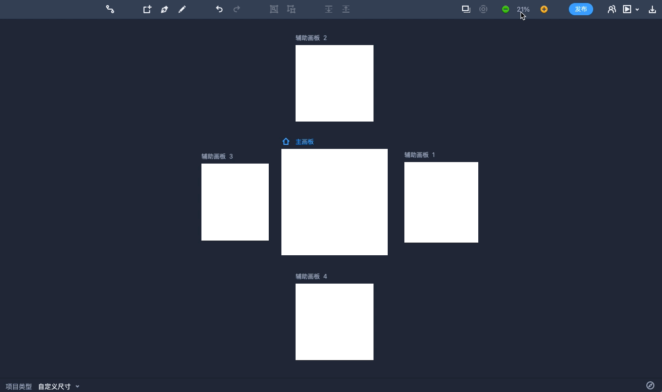
Task: Click the overlapping rectangles icon
Action: point(466,9)
